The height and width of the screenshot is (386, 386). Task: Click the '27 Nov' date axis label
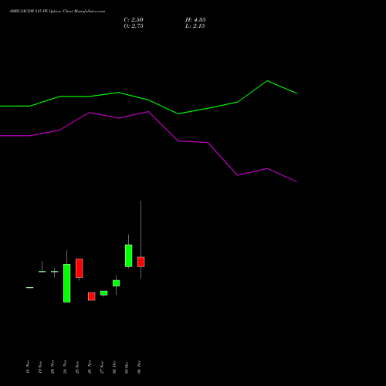pyautogui.click(x=102, y=367)
